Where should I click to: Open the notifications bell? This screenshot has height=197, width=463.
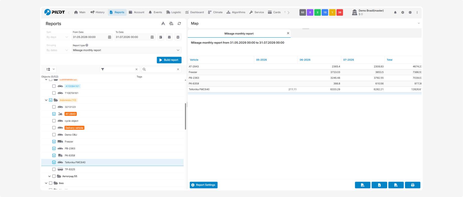click(395, 12)
